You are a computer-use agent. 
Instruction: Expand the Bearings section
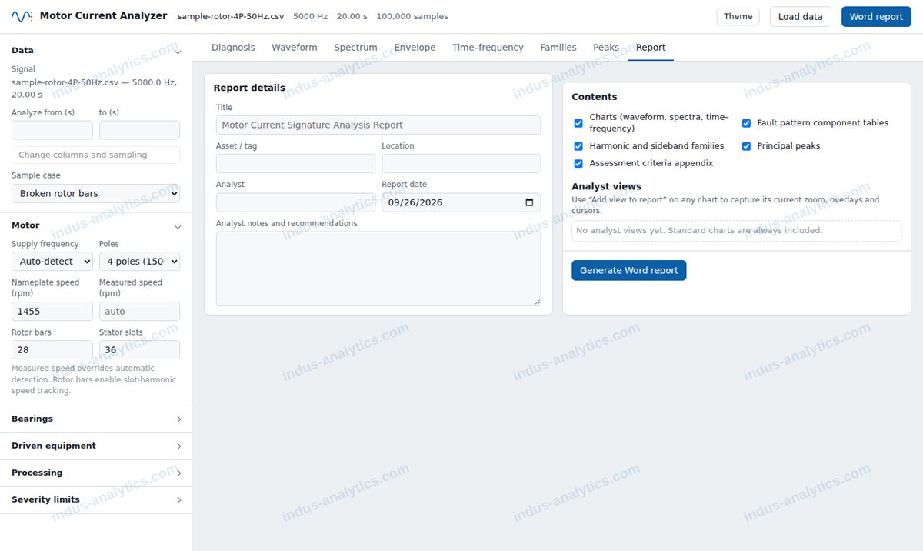[x=95, y=419]
